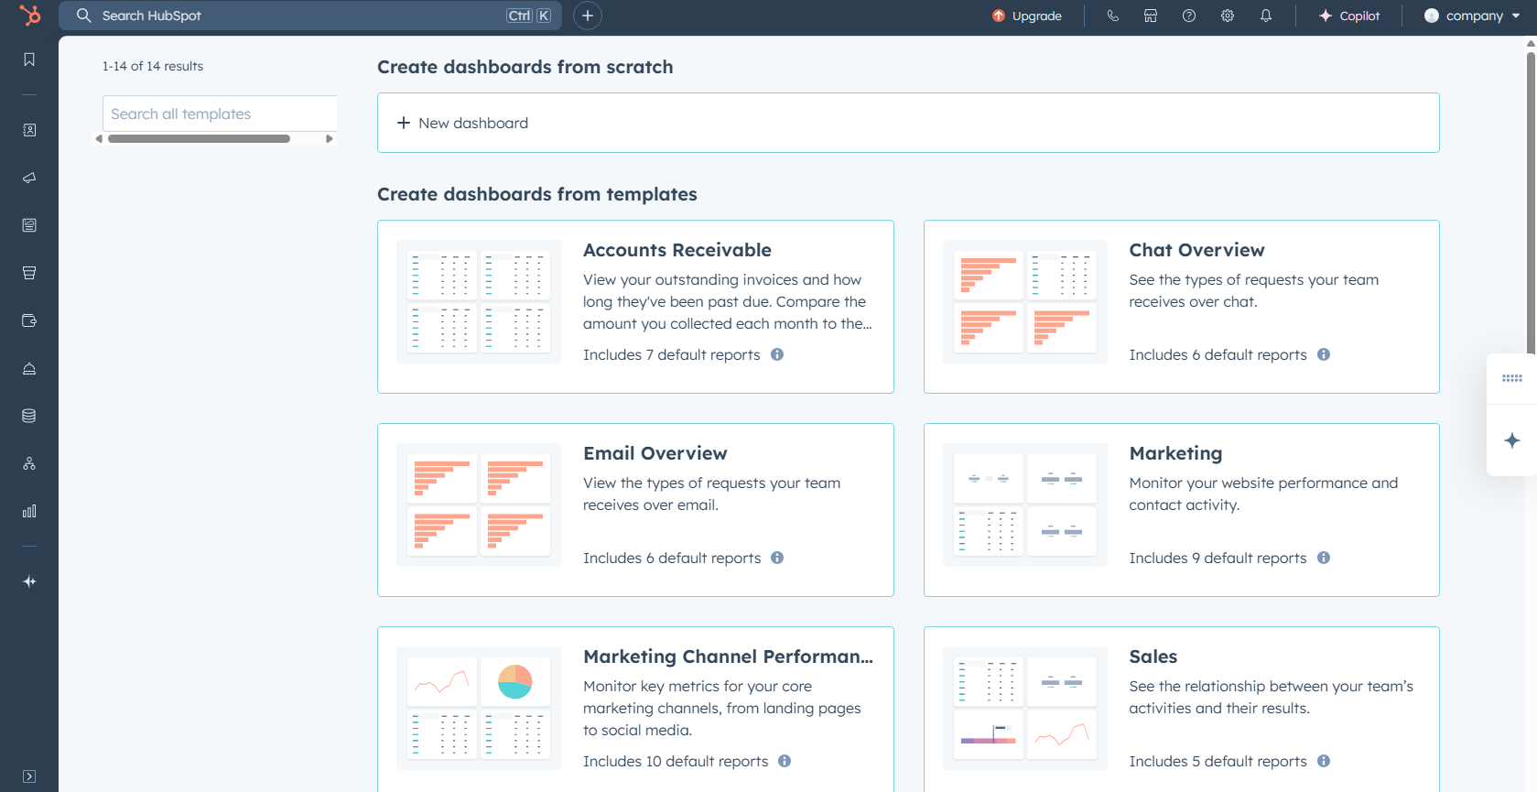
Task: Click the left arrow of the horizontal scrollbar
Action: click(99, 139)
